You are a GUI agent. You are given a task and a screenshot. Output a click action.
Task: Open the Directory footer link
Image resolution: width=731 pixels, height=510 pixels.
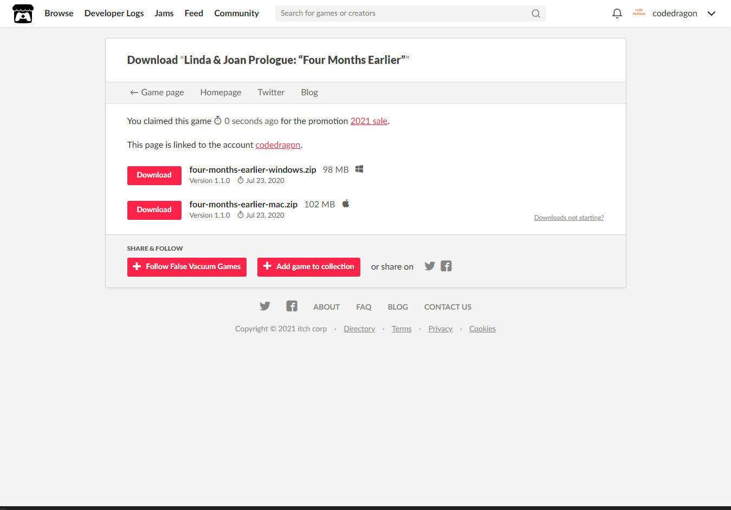pyautogui.click(x=359, y=329)
